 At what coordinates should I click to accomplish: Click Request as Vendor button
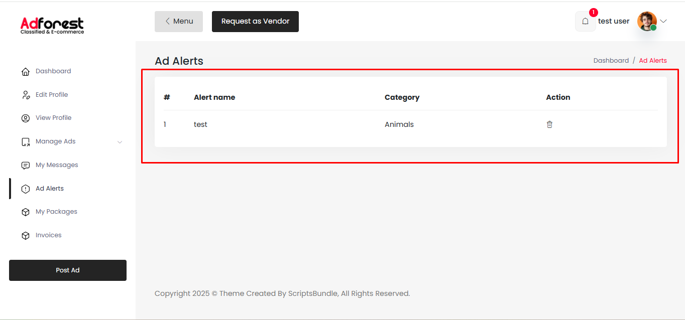click(255, 22)
